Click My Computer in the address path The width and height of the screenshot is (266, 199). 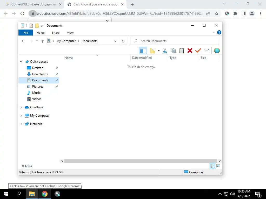click(66, 41)
